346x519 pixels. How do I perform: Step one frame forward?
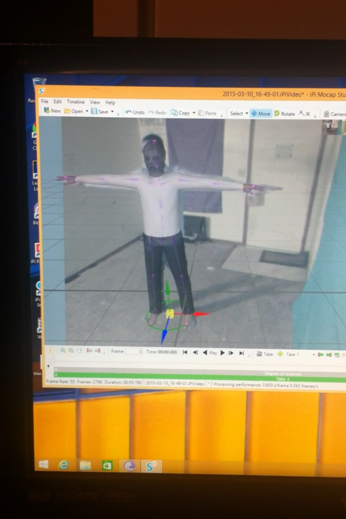point(231,353)
